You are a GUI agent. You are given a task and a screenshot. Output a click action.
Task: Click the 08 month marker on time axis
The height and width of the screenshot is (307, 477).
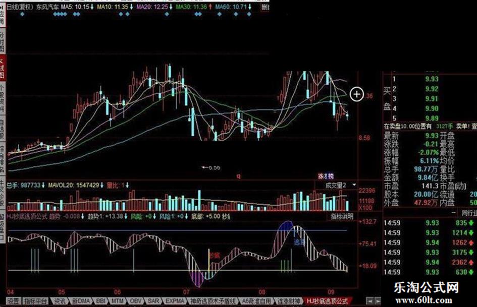[262, 292]
